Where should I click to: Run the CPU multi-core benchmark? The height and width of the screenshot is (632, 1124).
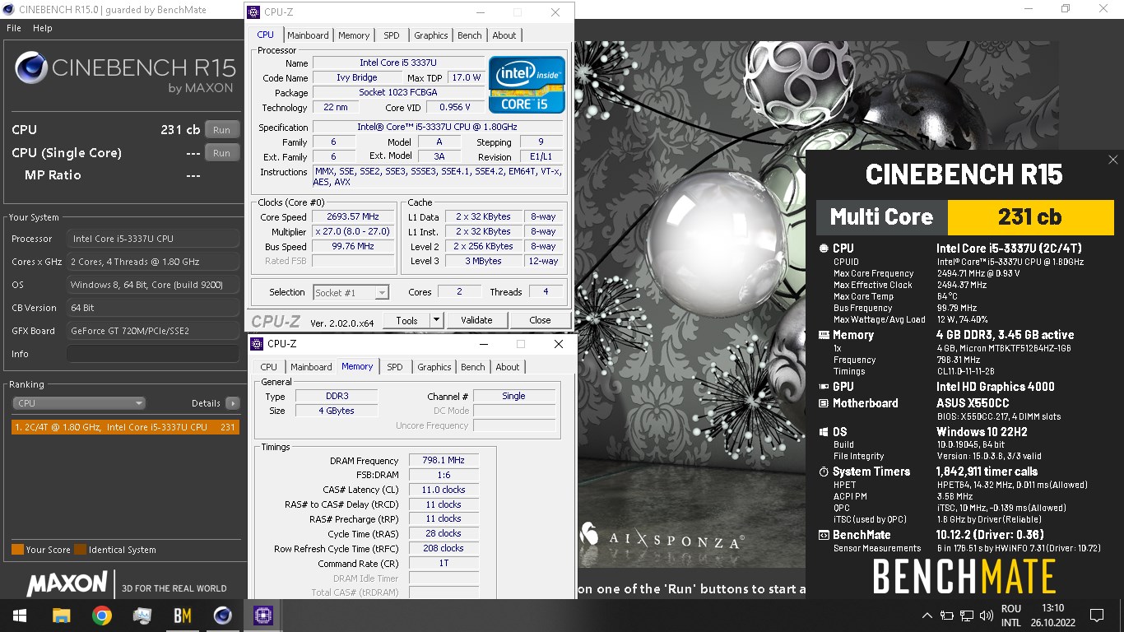(x=221, y=130)
